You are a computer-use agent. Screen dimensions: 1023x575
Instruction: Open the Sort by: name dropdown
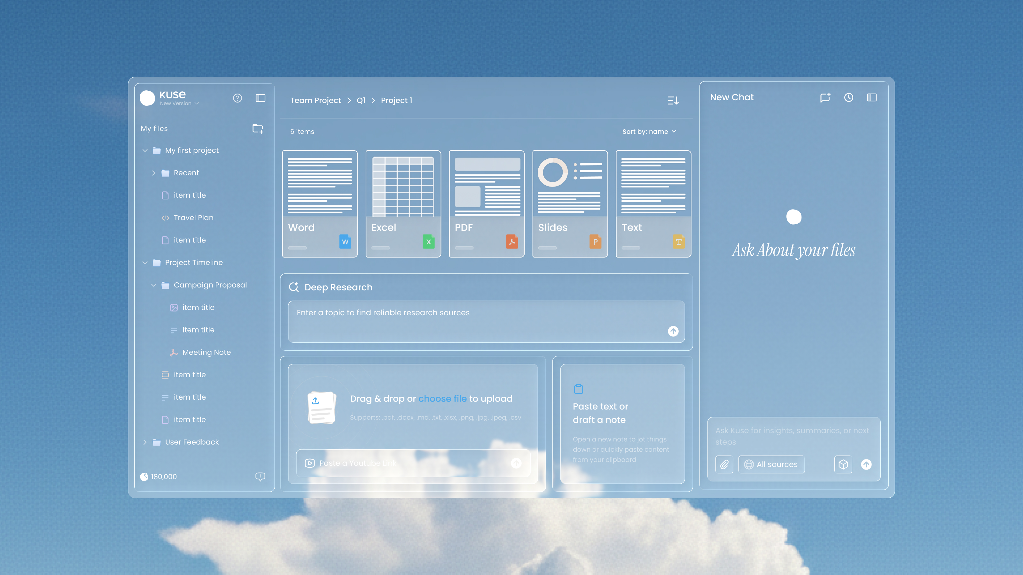[649, 132]
